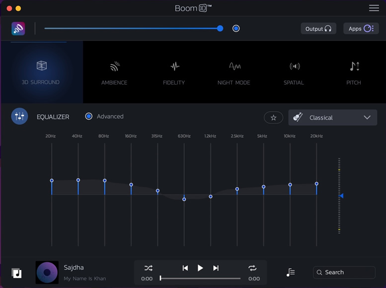Open the music library icon
Screen dimensions: 386x288
(16, 273)
